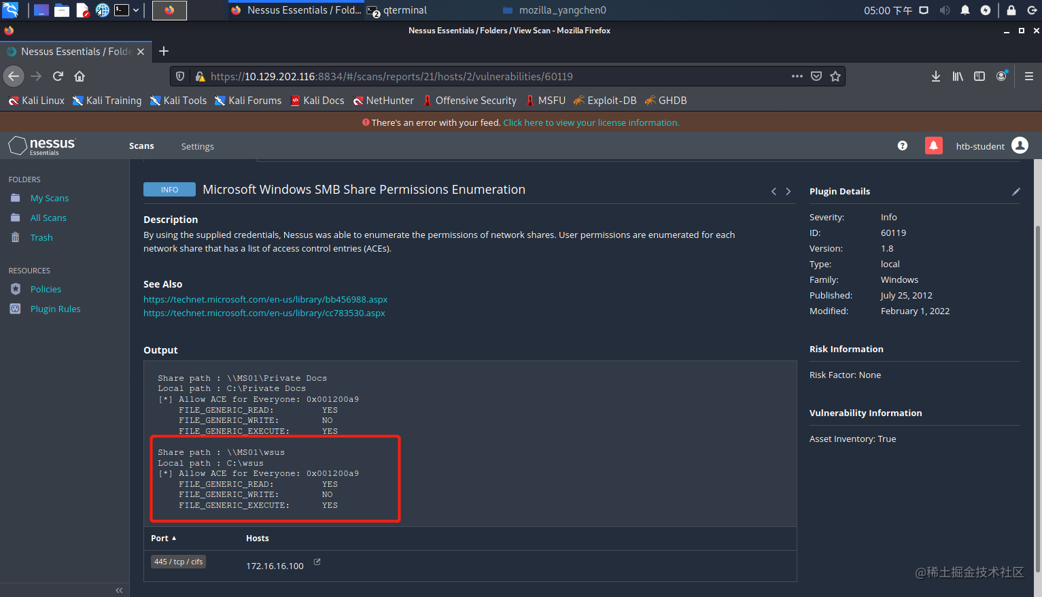Toggle the Firefox sidebar view
Viewport: 1042px width, 597px height.
tap(979, 76)
